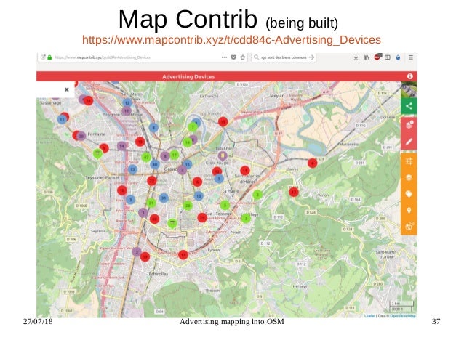Click purple cluster 11 below blue 12

[x=127, y=111]
